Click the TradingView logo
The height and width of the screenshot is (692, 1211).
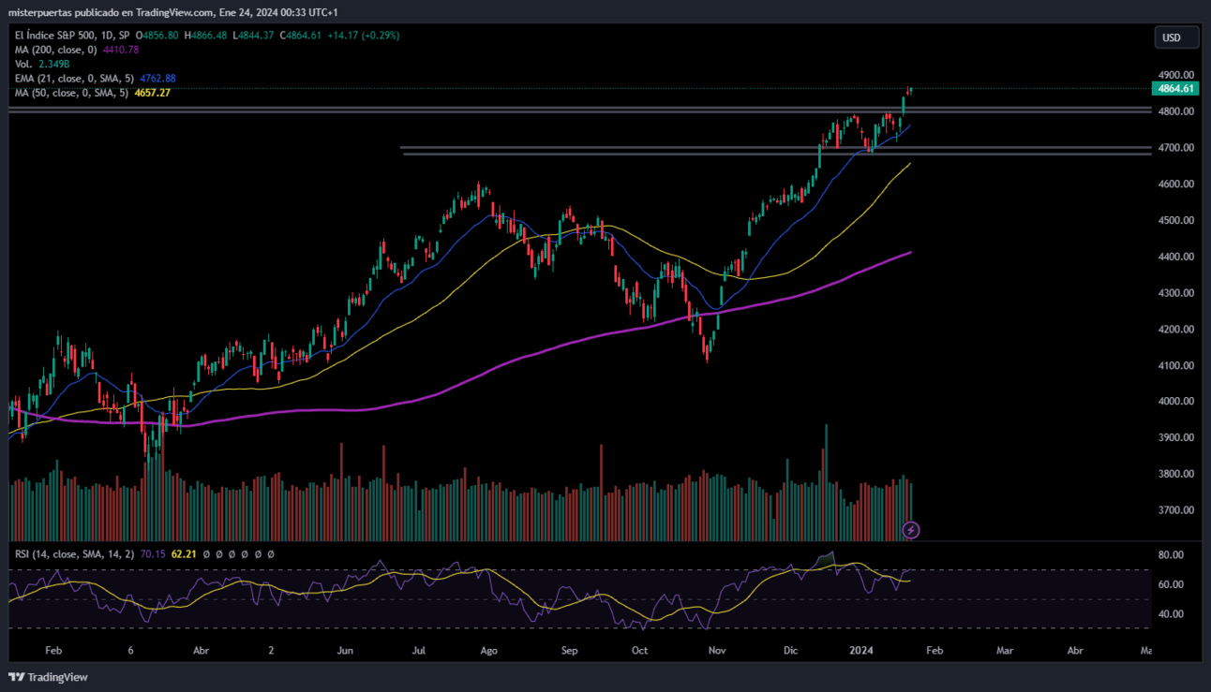pos(48,677)
